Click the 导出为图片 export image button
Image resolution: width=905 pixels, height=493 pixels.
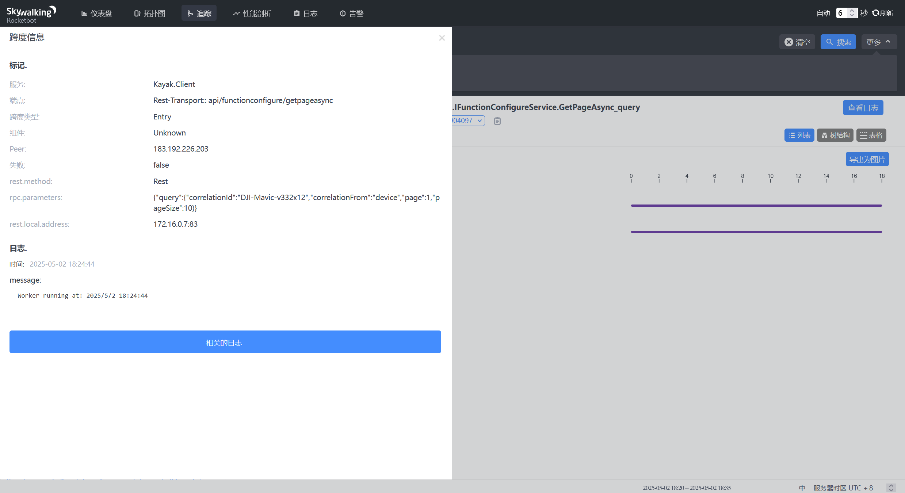867,159
